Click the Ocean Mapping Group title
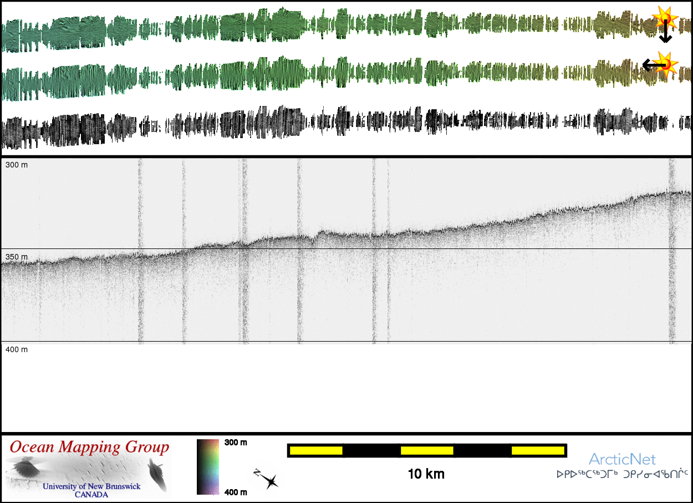693x503 pixels. point(89,447)
